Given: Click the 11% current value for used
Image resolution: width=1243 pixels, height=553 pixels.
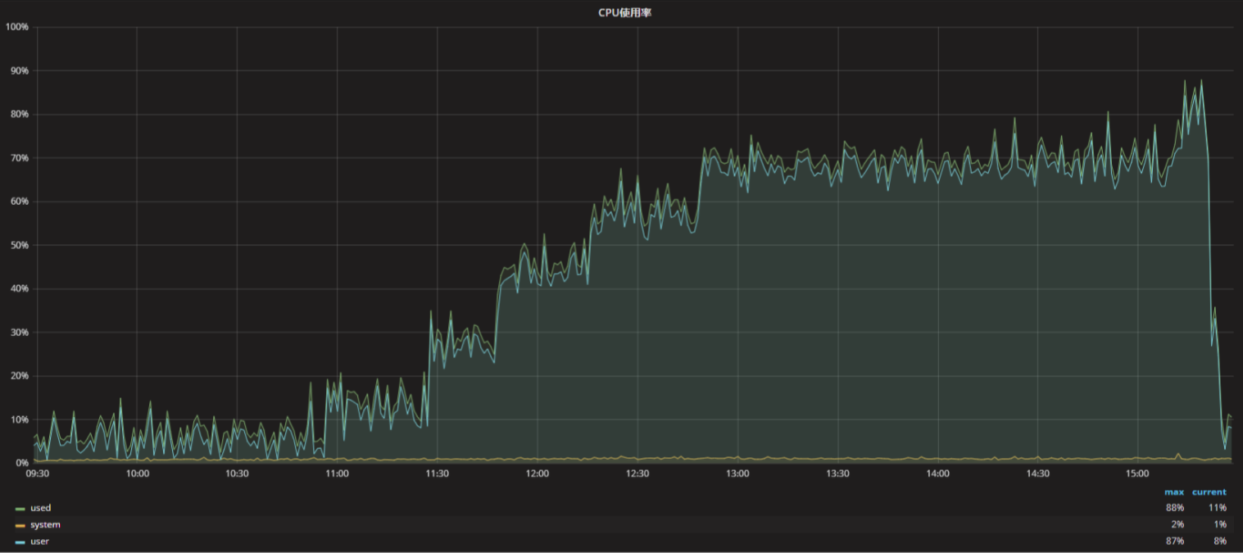Looking at the screenshot, I should point(1217,508).
